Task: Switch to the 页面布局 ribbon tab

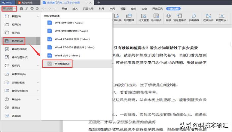Action: click(x=88, y=9)
